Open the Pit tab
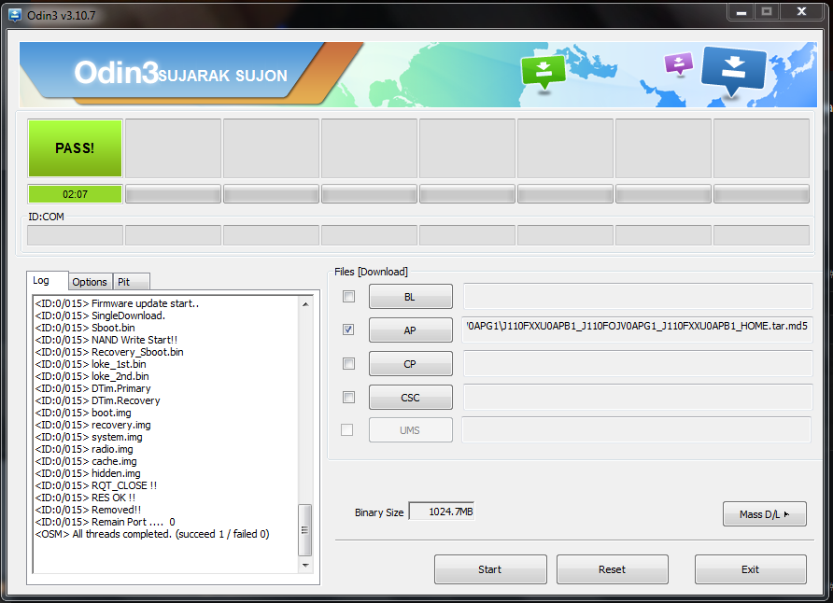Screen dimensions: 833x603 (x=123, y=282)
